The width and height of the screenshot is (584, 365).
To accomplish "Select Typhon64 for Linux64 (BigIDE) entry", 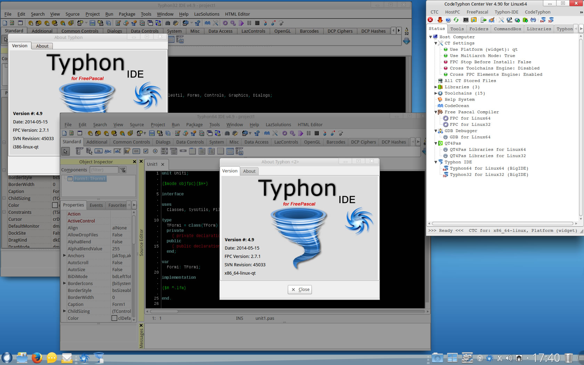I will [x=489, y=169].
